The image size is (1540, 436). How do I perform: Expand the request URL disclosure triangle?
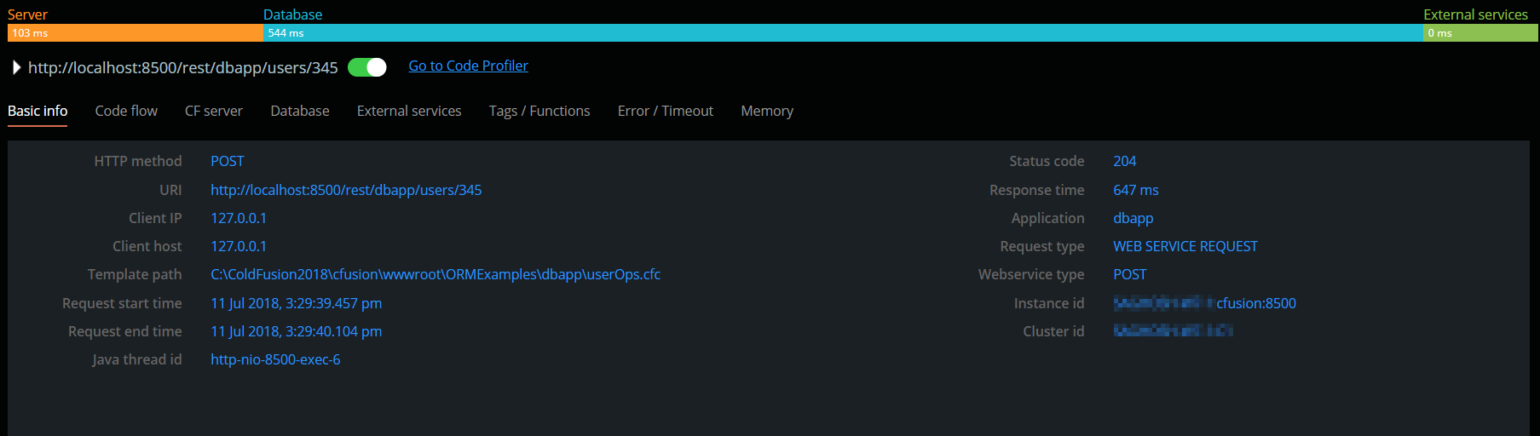(x=16, y=67)
